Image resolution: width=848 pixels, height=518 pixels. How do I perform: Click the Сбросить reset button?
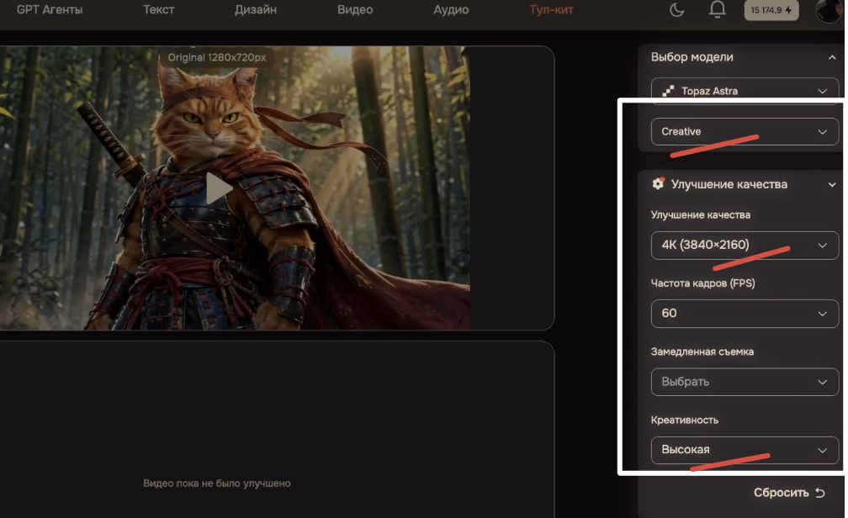pos(789,493)
